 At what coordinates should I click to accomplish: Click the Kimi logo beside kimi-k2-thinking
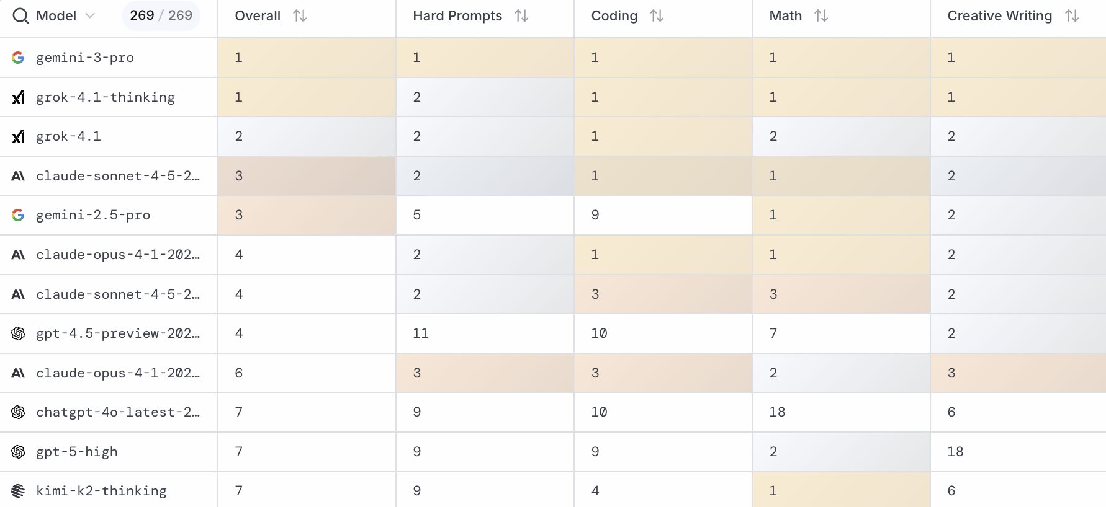coord(18,491)
